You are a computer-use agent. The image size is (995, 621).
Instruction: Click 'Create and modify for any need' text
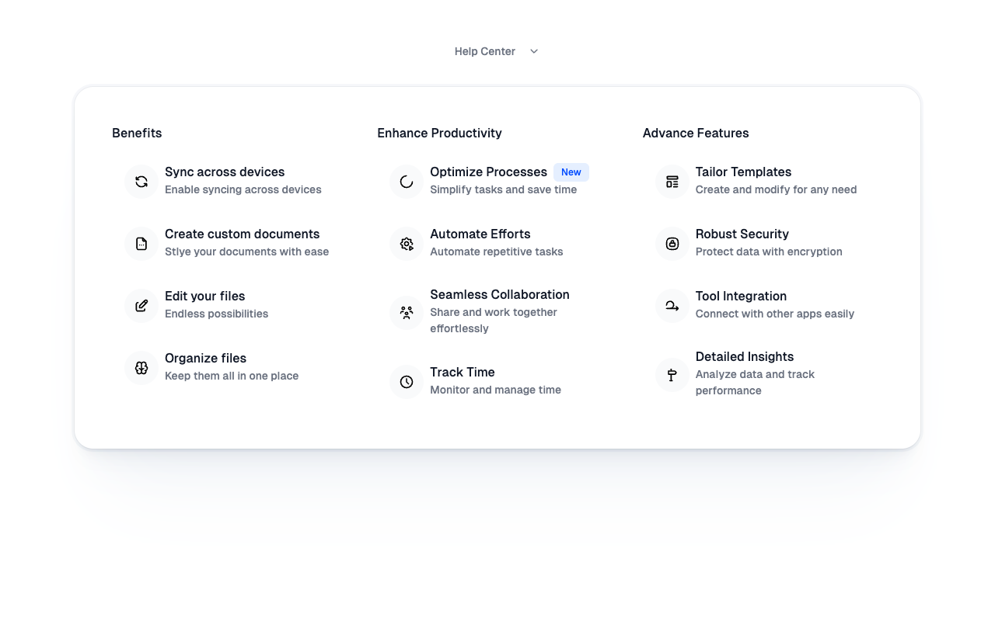click(776, 189)
